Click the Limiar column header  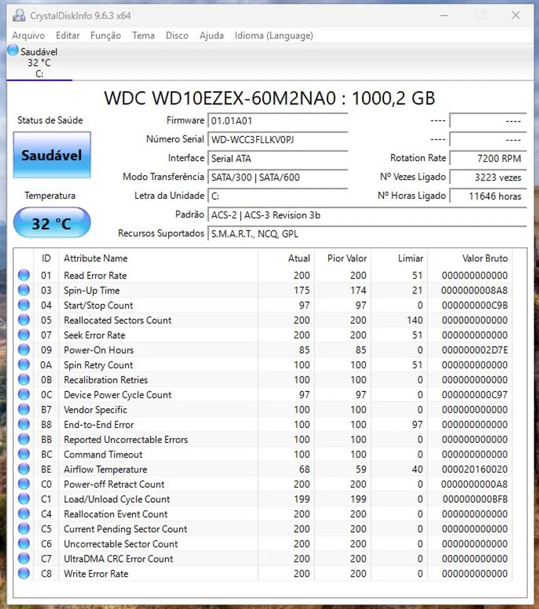400,258
